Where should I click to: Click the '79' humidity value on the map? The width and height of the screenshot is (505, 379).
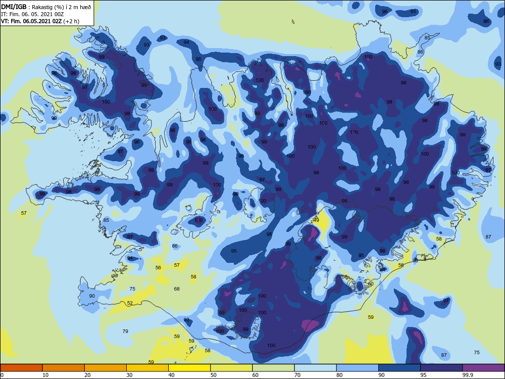125,331
